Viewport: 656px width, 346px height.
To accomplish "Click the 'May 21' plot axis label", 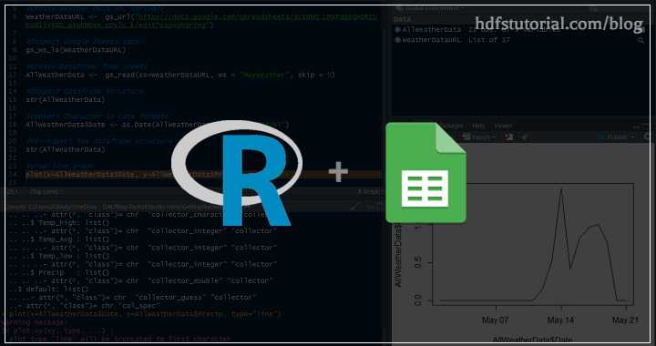I will 626,321.
